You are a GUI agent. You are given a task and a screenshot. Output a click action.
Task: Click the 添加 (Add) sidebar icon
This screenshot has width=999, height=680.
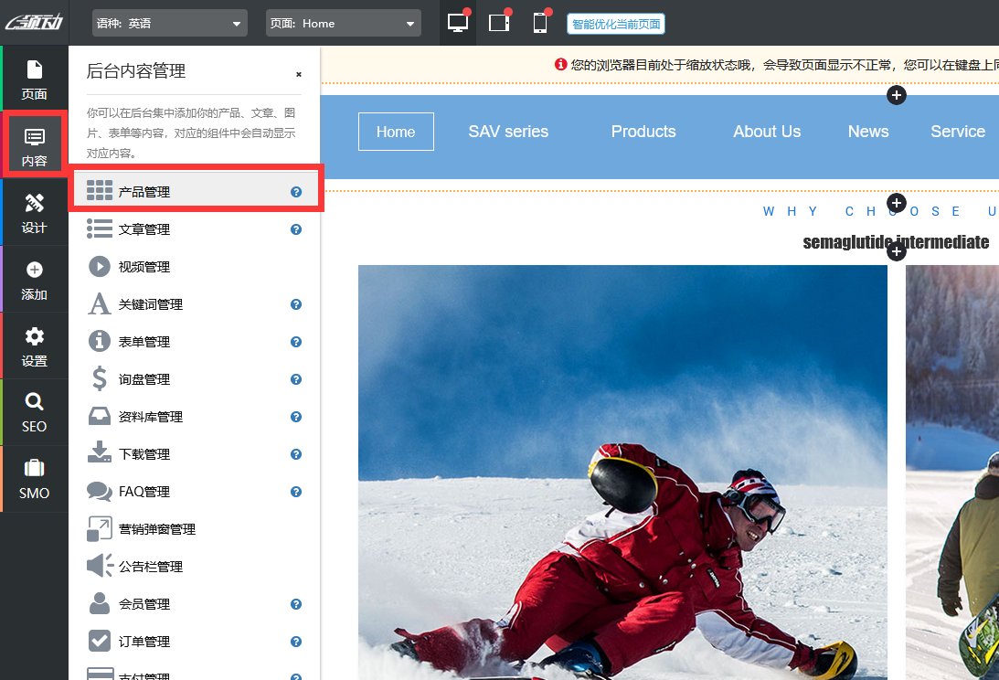(34, 280)
